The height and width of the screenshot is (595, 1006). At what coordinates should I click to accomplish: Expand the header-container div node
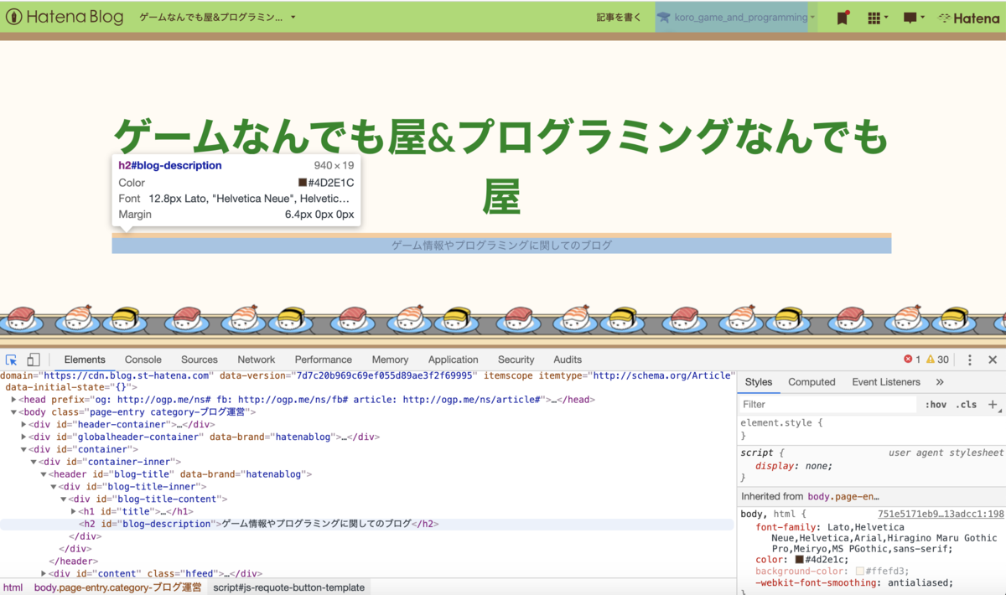(x=23, y=425)
